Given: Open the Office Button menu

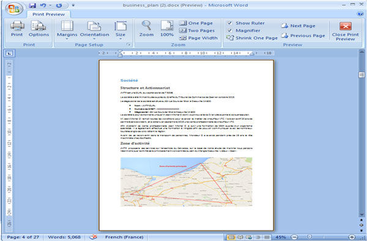Looking at the screenshot, I should click(x=14, y=9).
